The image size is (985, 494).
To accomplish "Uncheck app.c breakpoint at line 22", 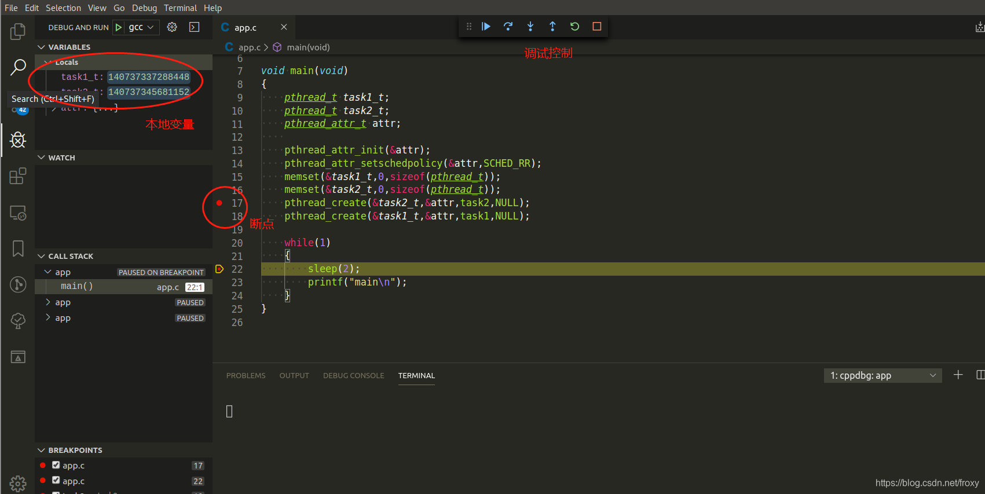I will pos(56,481).
